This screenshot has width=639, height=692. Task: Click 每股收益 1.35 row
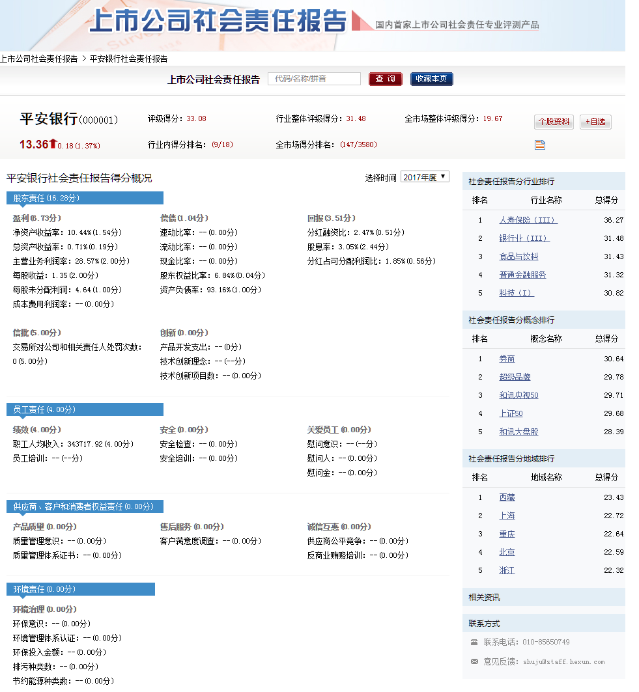coord(55,275)
